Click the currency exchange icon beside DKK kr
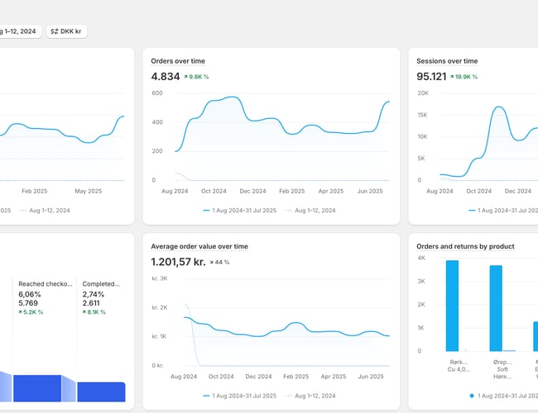 click(x=55, y=31)
